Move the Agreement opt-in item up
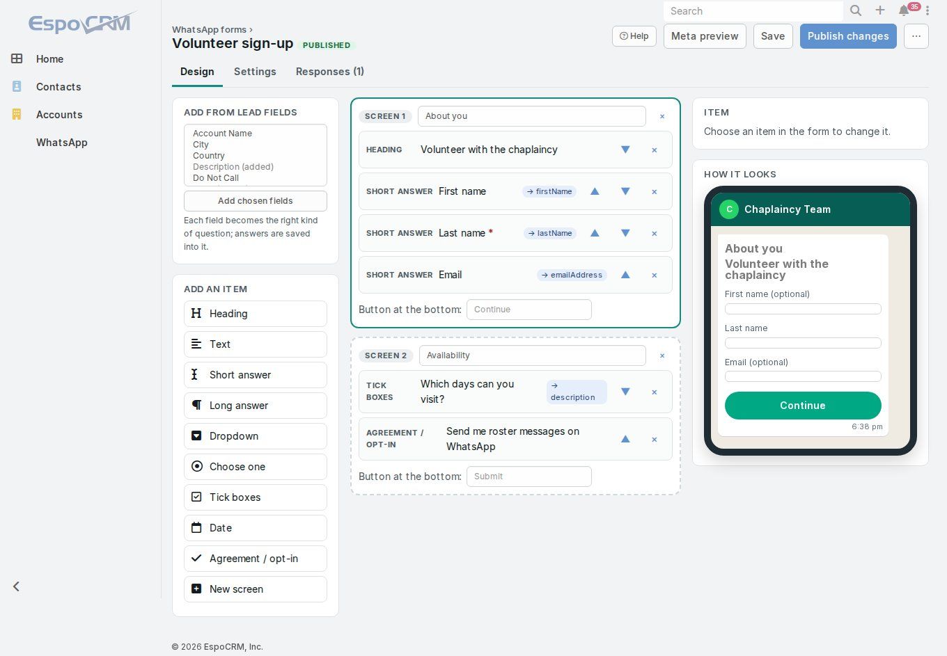Screen dimensions: 947x656 (625, 439)
